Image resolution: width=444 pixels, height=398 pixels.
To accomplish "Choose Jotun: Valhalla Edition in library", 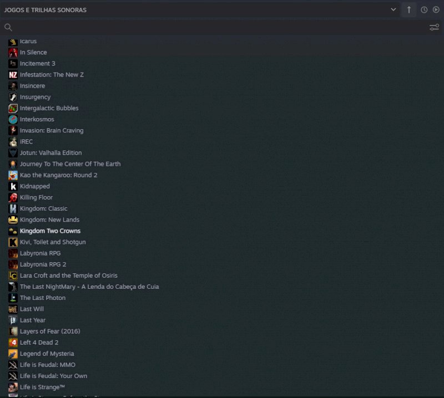I will point(51,153).
